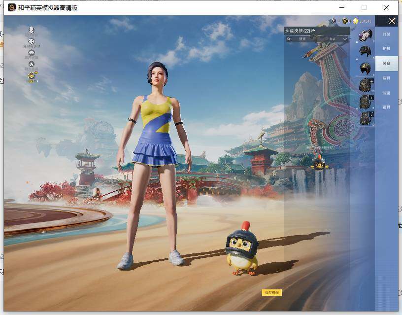Select the first black helmet skin

[x=365, y=51]
